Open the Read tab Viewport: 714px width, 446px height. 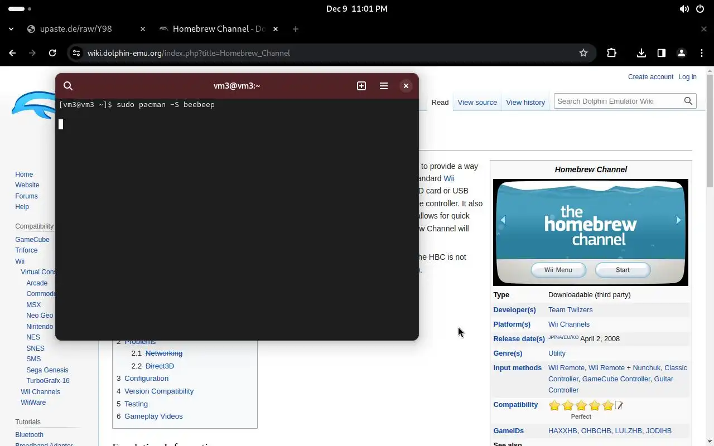[x=440, y=102]
